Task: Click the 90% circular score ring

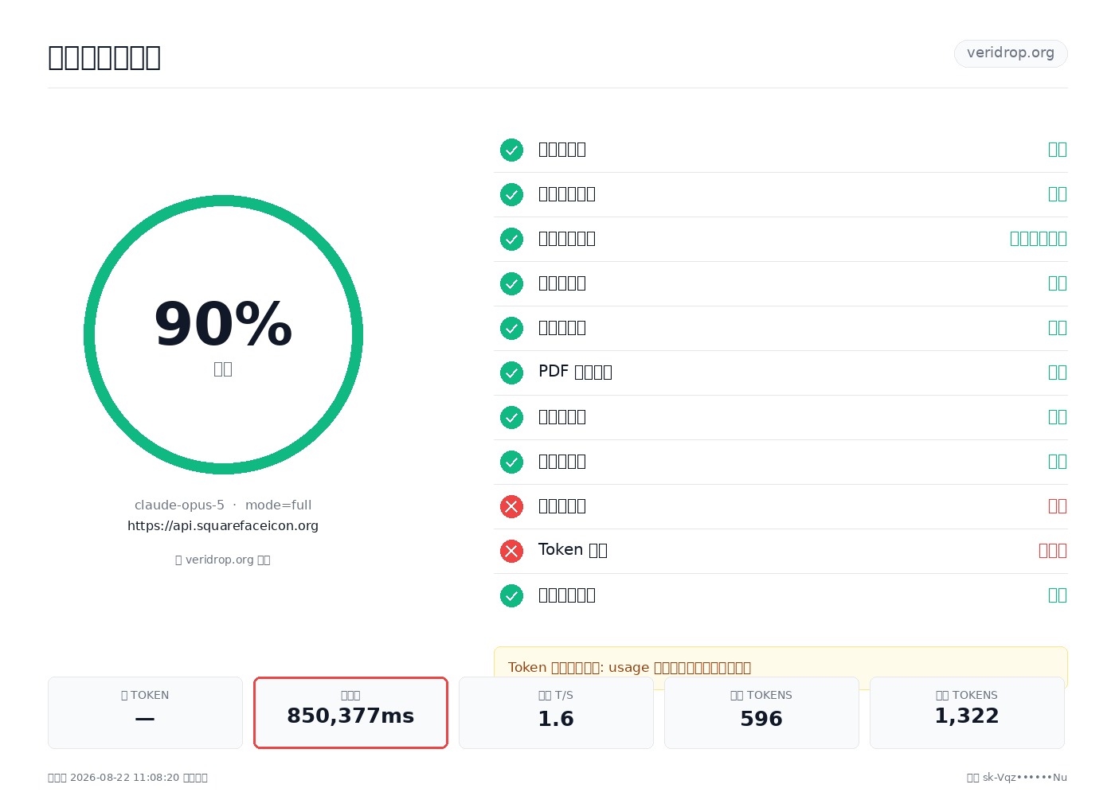Action: click(223, 334)
